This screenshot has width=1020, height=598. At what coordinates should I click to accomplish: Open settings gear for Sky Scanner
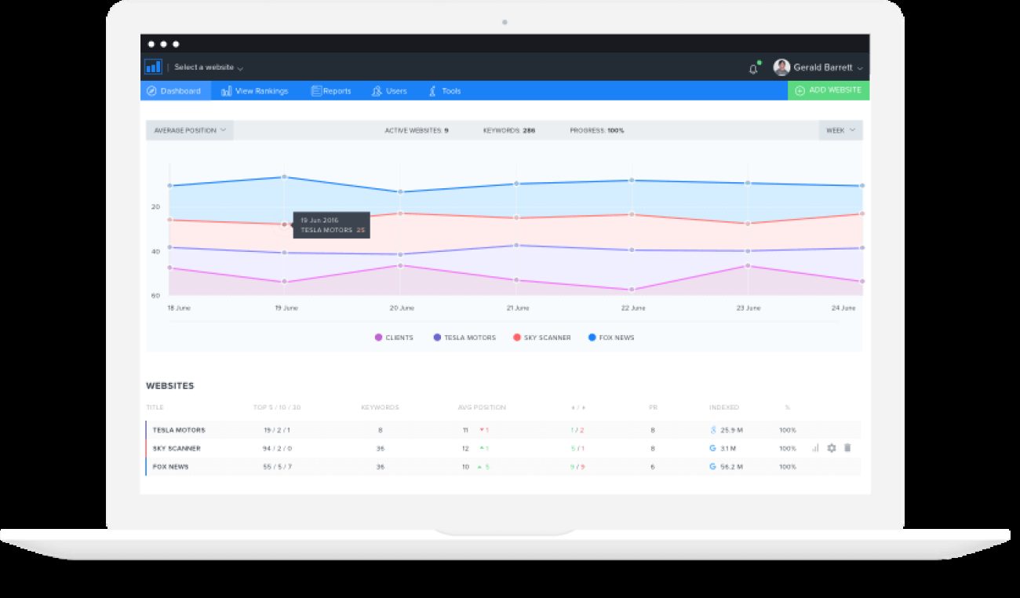(x=832, y=448)
